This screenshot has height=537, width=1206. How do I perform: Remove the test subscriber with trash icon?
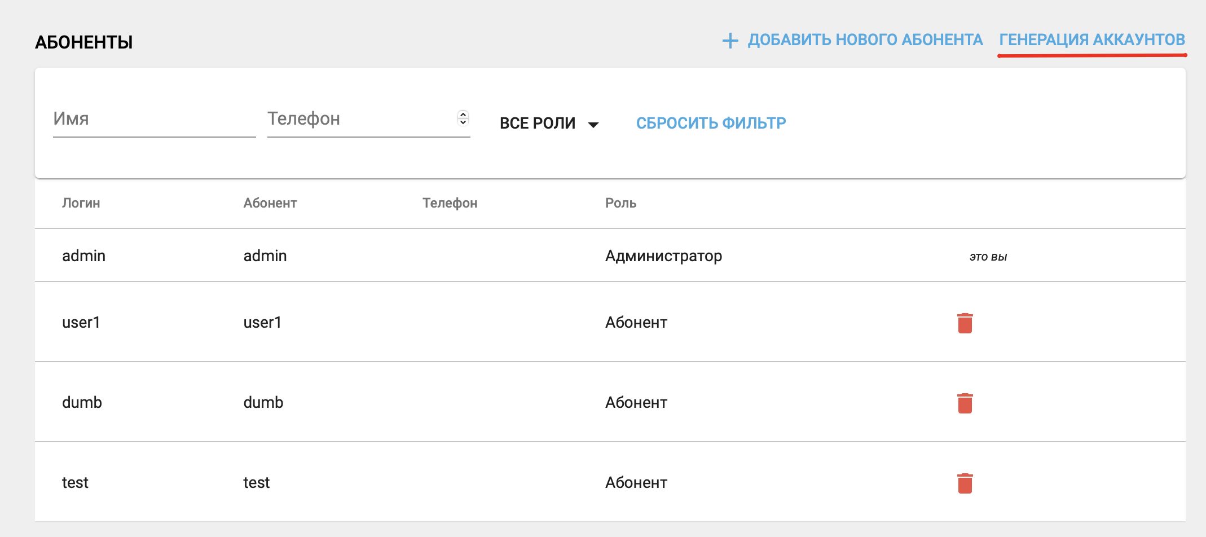965,483
